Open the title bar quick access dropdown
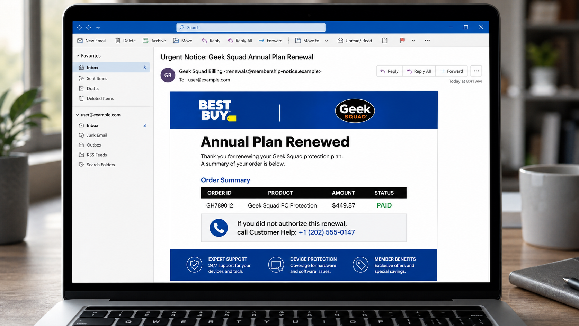 point(98,27)
